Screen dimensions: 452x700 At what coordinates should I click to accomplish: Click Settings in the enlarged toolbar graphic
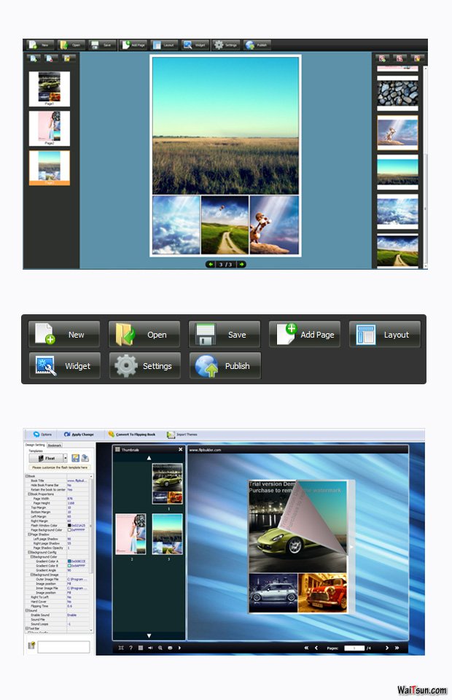tap(145, 365)
